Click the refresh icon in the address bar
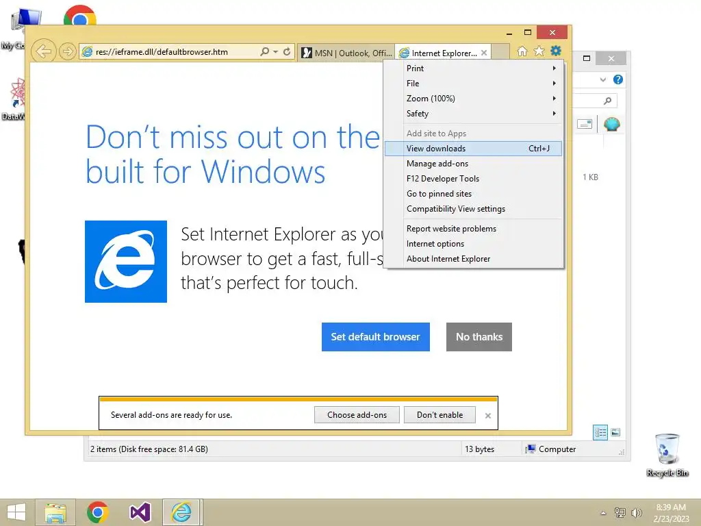 (x=287, y=51)
